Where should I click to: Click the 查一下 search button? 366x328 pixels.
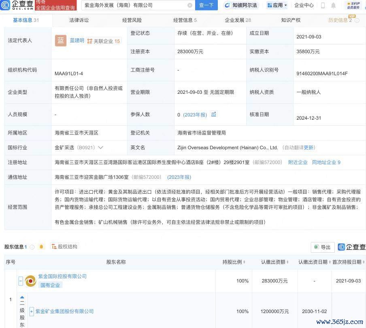pyautogui.click(x=206, y=5)
